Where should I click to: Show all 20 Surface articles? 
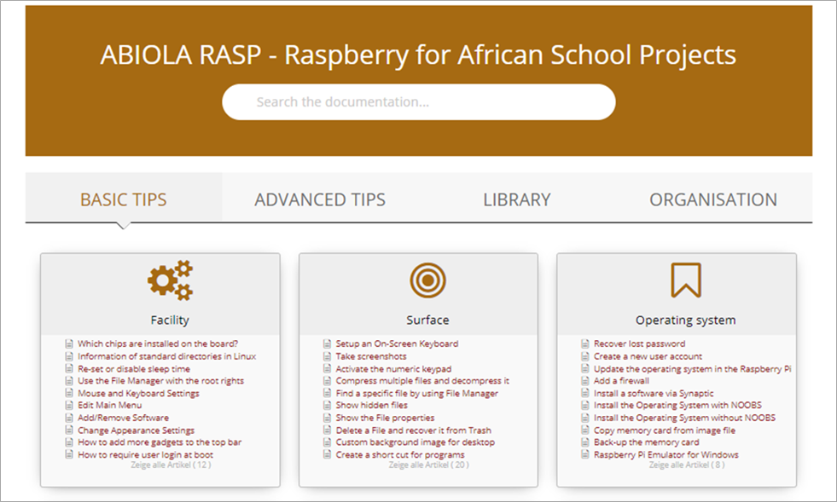[428, 465]
